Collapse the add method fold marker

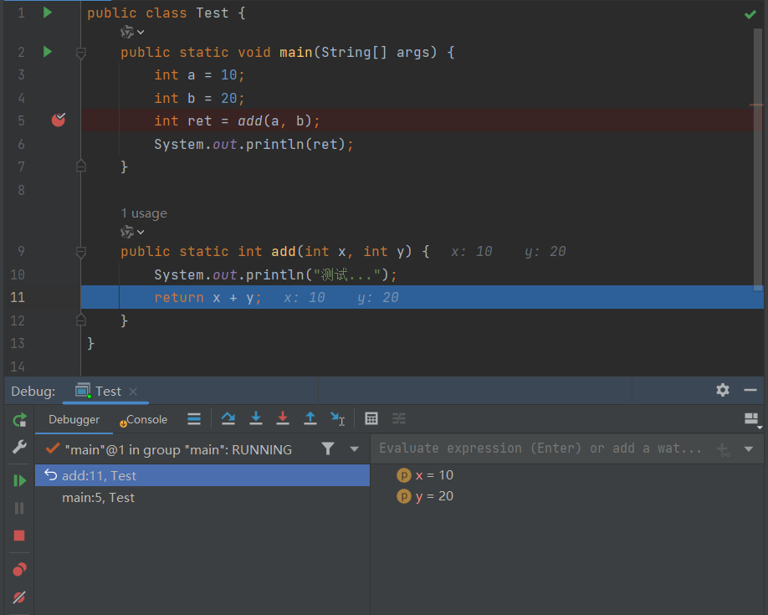click(81, 252)
